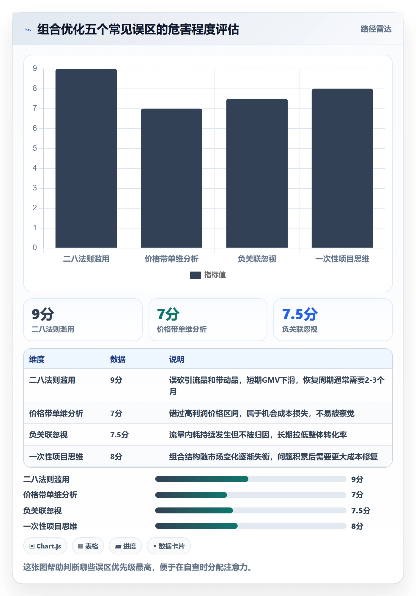This screenshot has height=596, width=416.
Task: Click the 价格带单维分析 x-axis label
Action: coord(171,259)
